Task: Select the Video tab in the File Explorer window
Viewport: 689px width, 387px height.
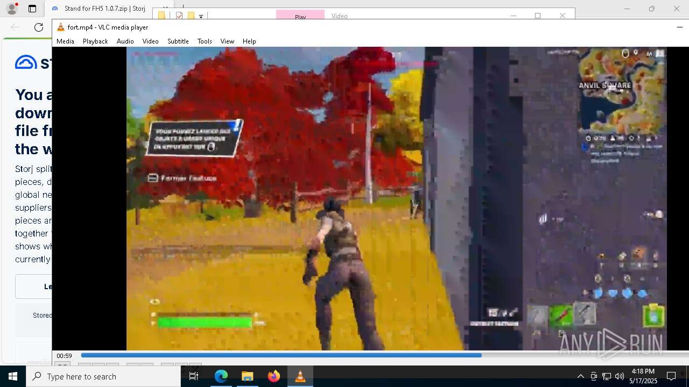Action: [339, 16]
